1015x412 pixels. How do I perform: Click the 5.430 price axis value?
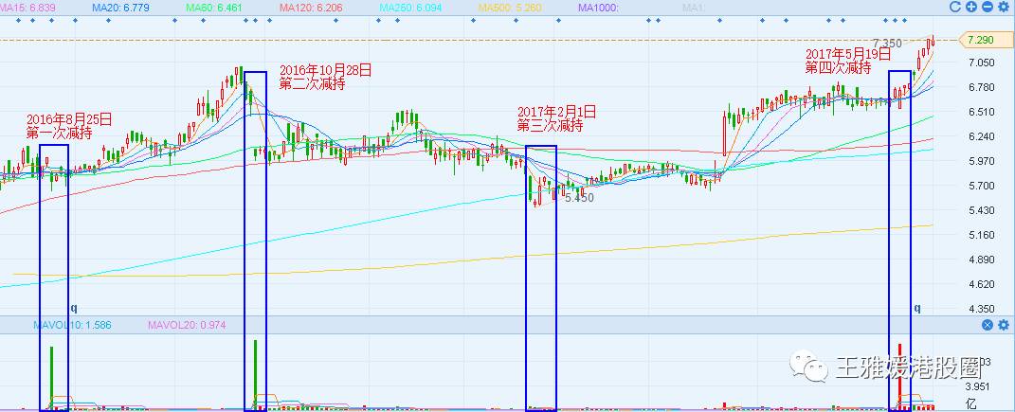[x=980, y=210]
